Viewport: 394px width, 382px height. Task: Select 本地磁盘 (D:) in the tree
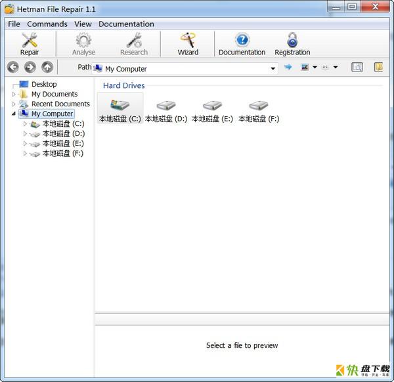pos(64,134)
